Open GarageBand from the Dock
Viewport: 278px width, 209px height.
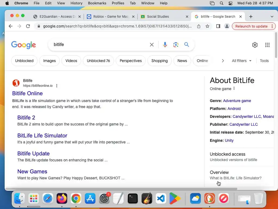147,198
